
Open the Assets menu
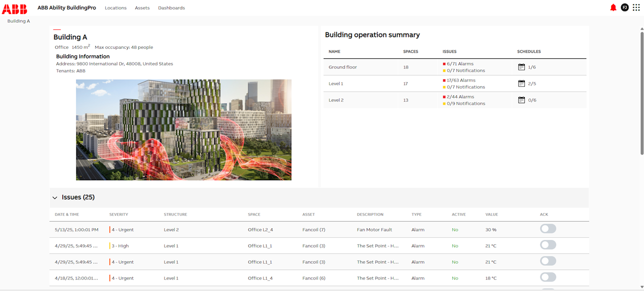tap(142, 8)
